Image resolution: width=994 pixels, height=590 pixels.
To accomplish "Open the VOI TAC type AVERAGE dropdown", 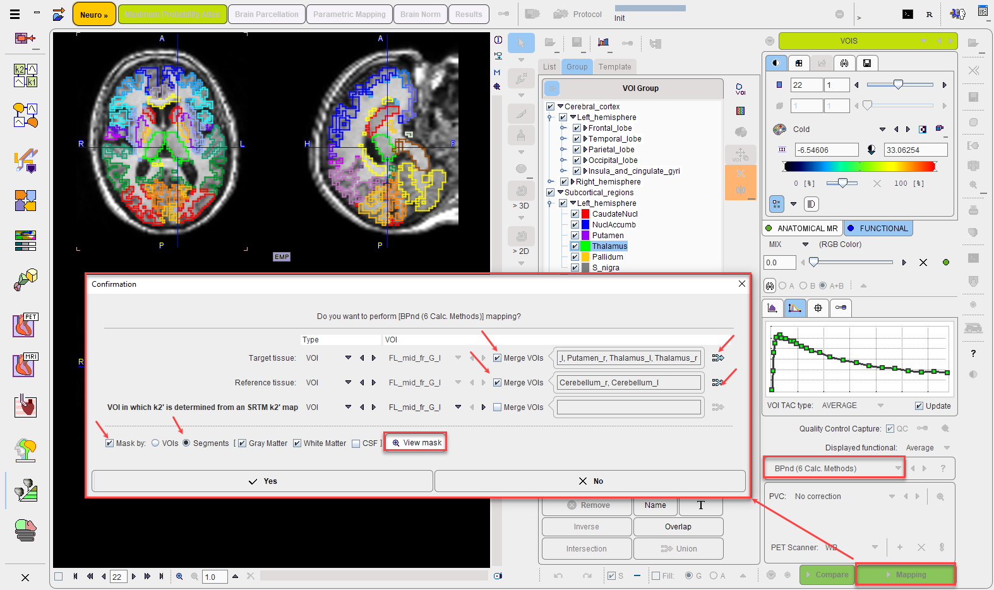I will [x=880, y=406].
